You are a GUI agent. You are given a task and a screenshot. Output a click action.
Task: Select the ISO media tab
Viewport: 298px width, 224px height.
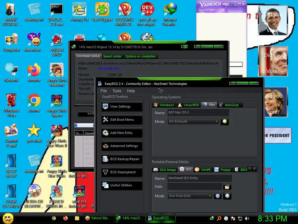pos(185,169)
